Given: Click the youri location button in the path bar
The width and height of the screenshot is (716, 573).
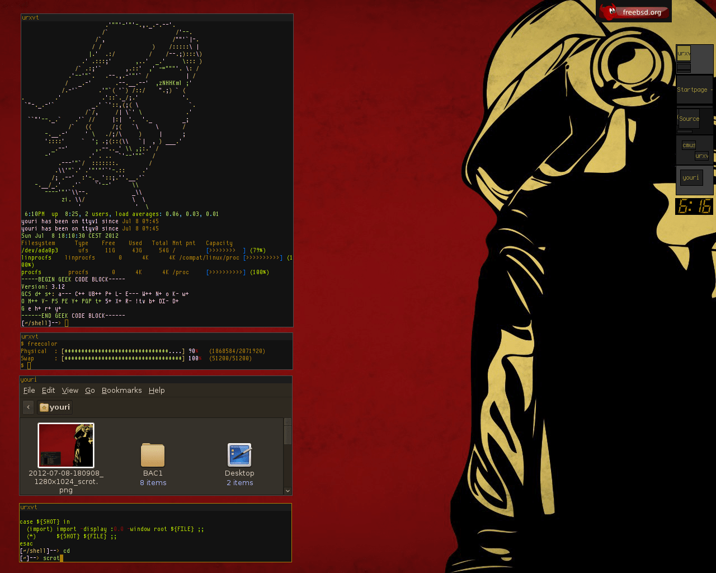Looking at the screenshot, I should [x=55, y=407].
